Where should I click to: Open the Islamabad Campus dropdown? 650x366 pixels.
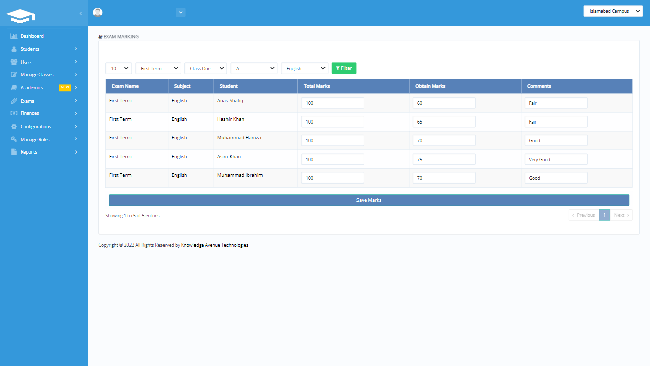613,10
